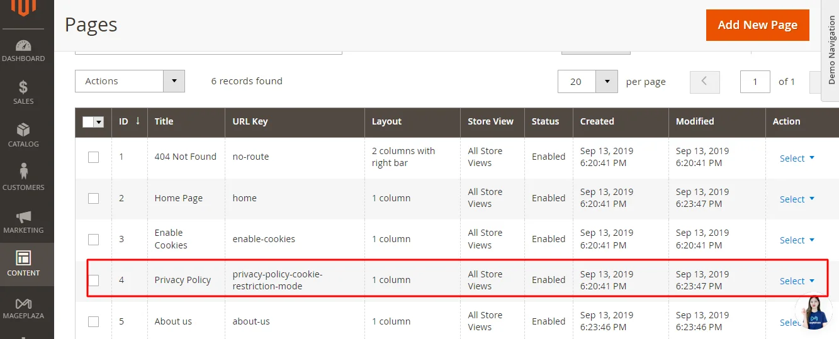Open the per page count dropdown arrow

tap(607, 82)
